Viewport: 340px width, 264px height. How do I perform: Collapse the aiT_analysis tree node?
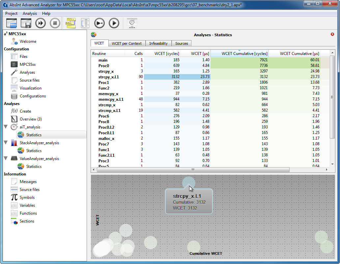point(6,127)
